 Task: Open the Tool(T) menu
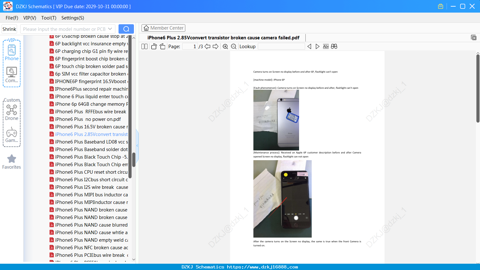click(49, 18)
